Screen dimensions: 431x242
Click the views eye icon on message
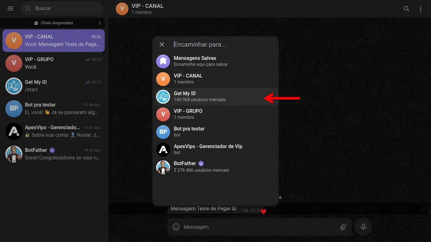(x=246, y=210)
